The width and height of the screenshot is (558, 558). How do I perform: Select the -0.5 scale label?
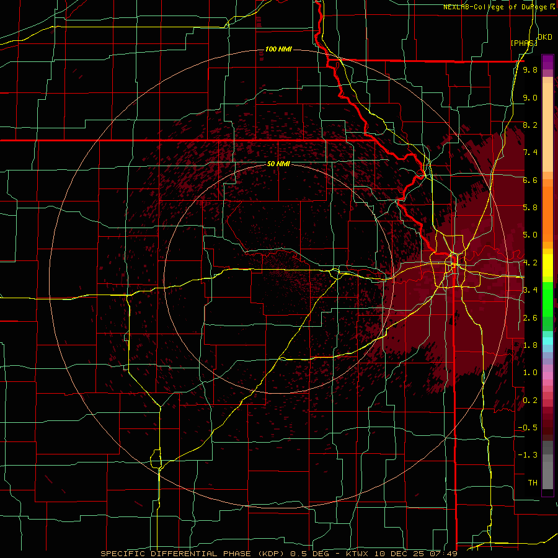[528, 428]
